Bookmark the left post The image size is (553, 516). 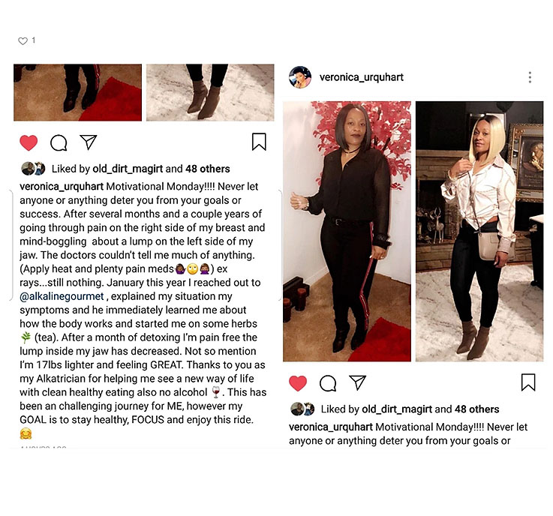(x=259, y=142)
